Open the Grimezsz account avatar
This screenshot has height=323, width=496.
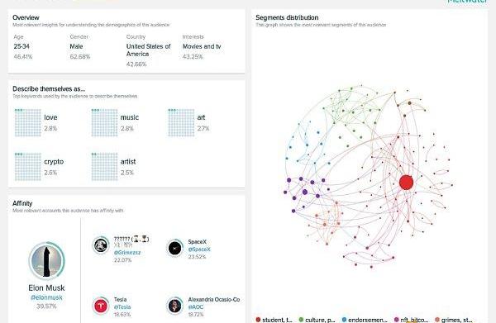[101, 245]
